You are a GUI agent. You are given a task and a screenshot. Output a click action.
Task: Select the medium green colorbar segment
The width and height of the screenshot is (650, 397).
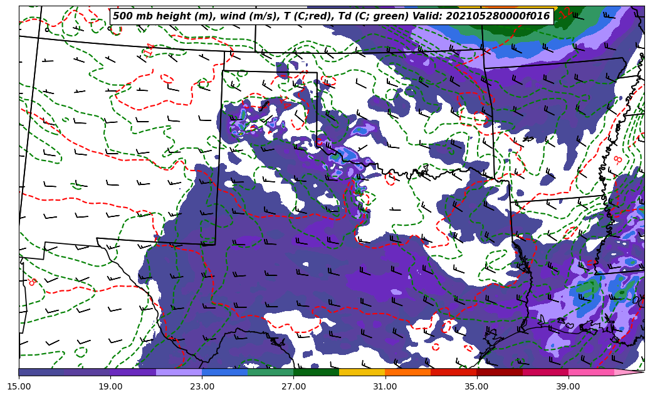(x=270, y=372)
